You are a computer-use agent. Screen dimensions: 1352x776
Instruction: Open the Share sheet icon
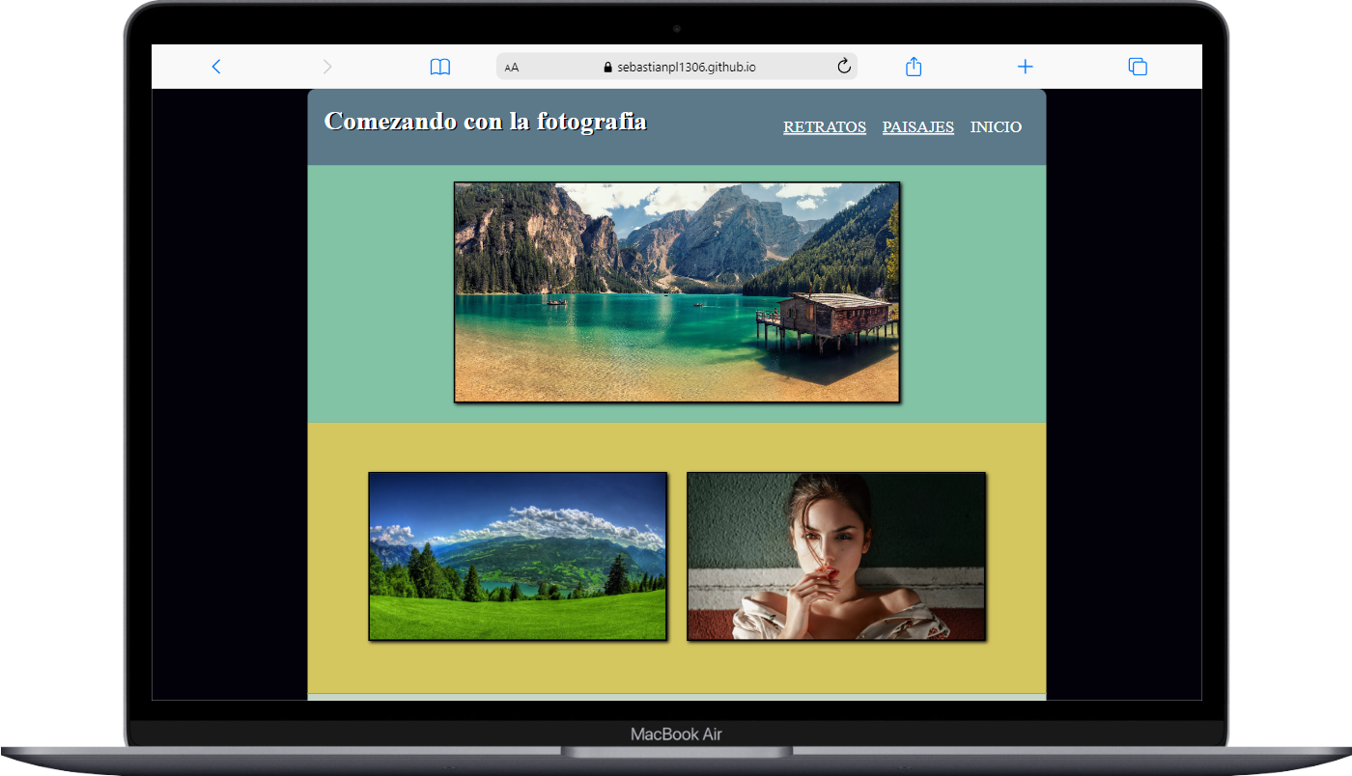pos(914,67)
